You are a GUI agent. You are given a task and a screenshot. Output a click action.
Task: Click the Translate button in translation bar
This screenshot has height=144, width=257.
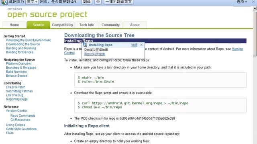pyautogui.click(x=87, y=2)
